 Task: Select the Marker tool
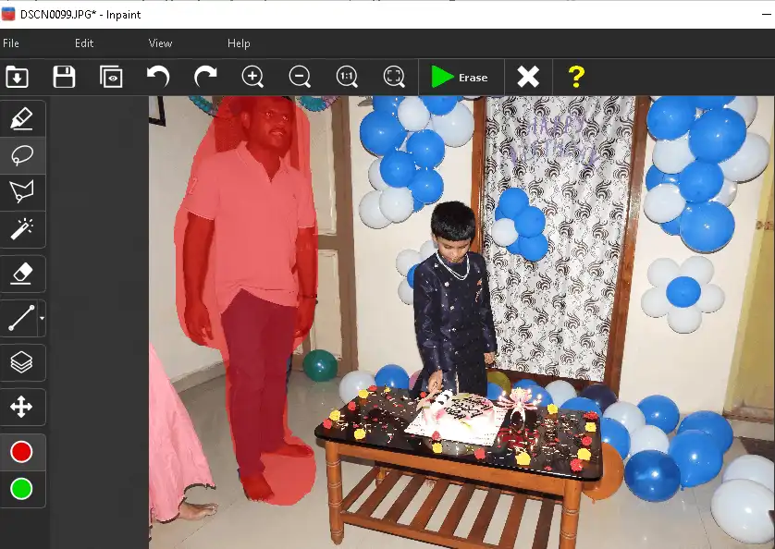22,119
